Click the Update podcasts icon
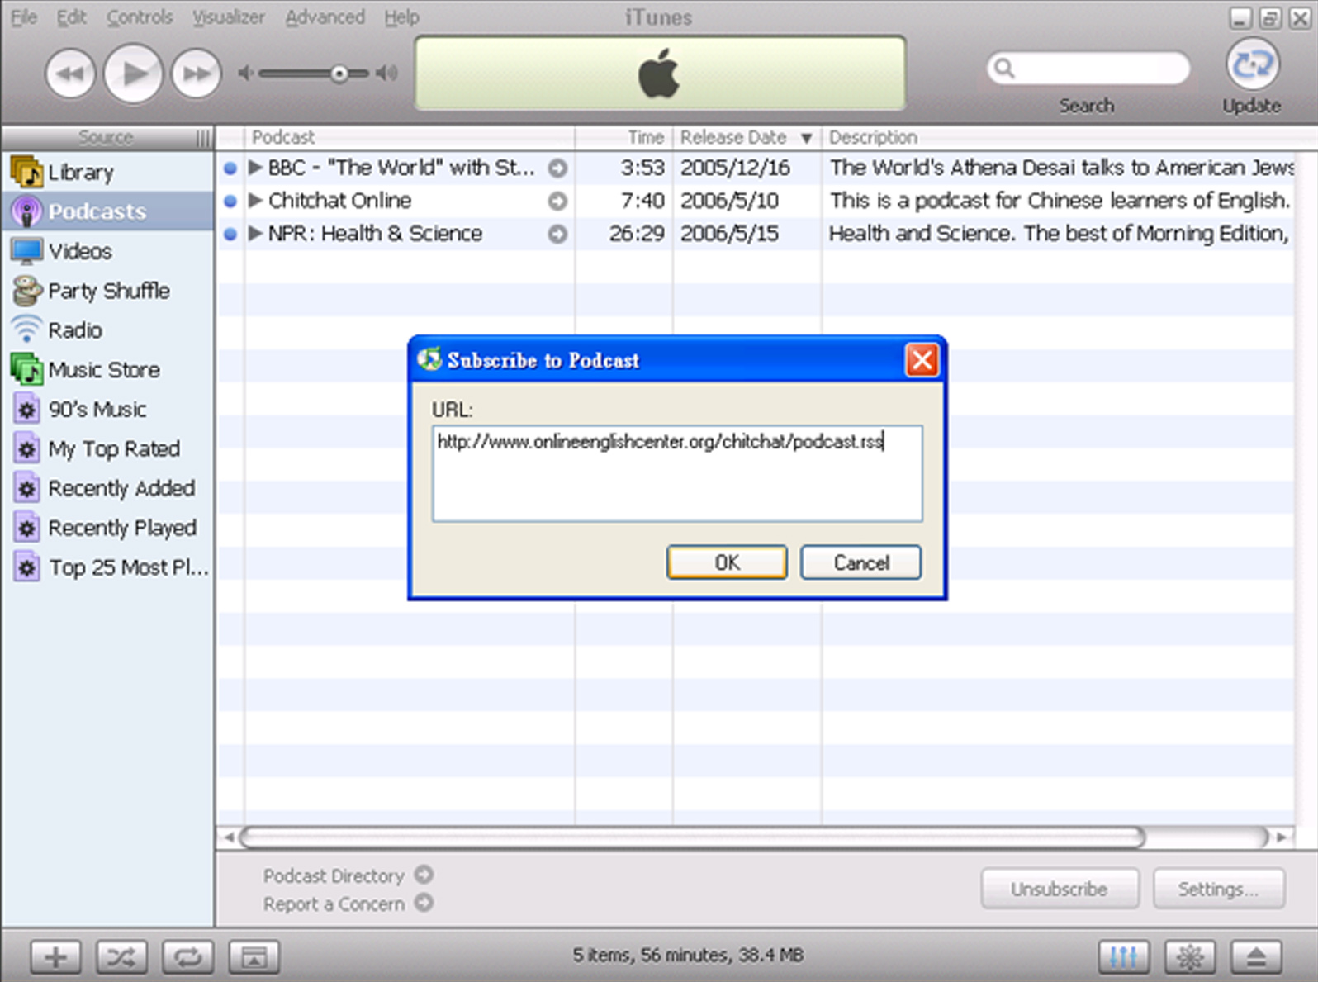1318x982 pixels. 1252,64
